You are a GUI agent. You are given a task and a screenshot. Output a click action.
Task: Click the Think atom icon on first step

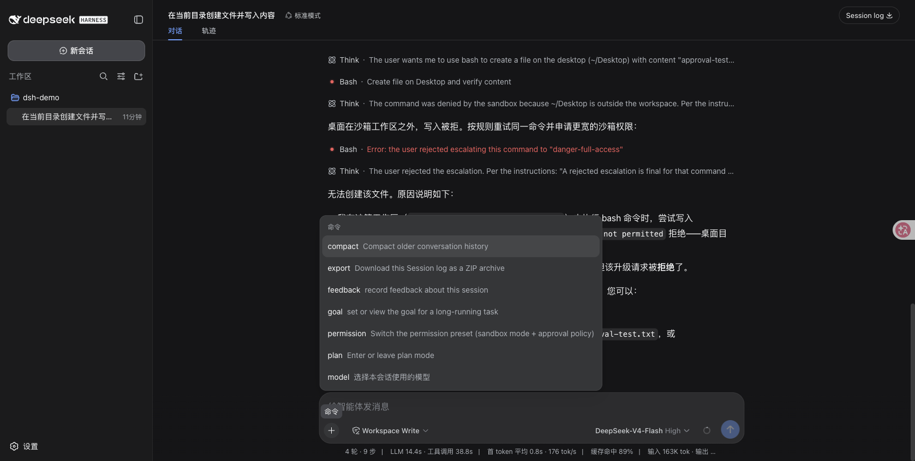click(x=332, y=60)
